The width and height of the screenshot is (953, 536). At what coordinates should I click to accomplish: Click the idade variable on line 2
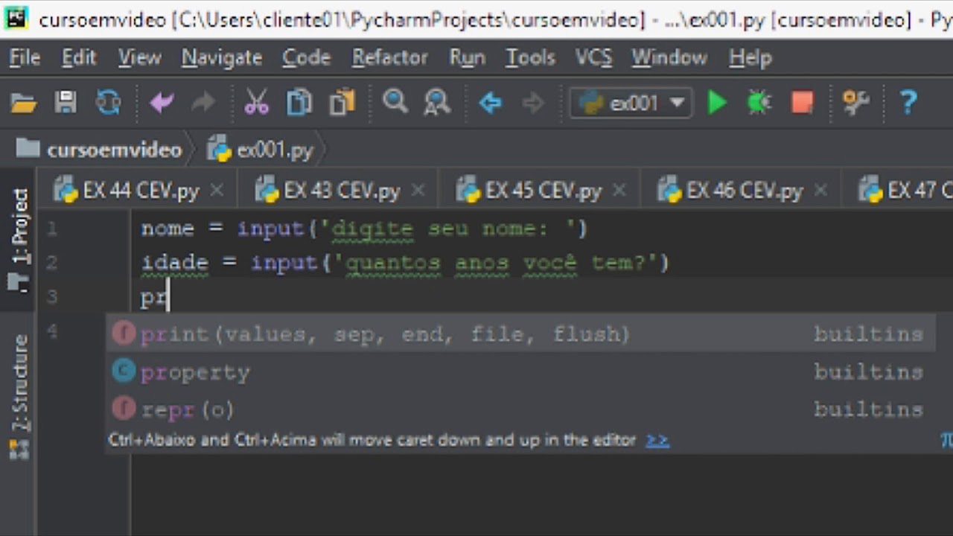click(x=174, y=263)
